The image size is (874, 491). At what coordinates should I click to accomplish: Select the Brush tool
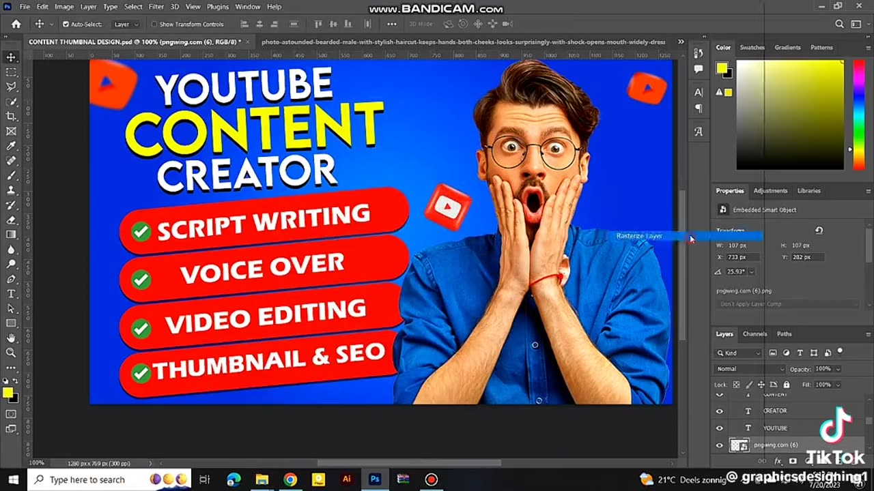pos(11,175)
